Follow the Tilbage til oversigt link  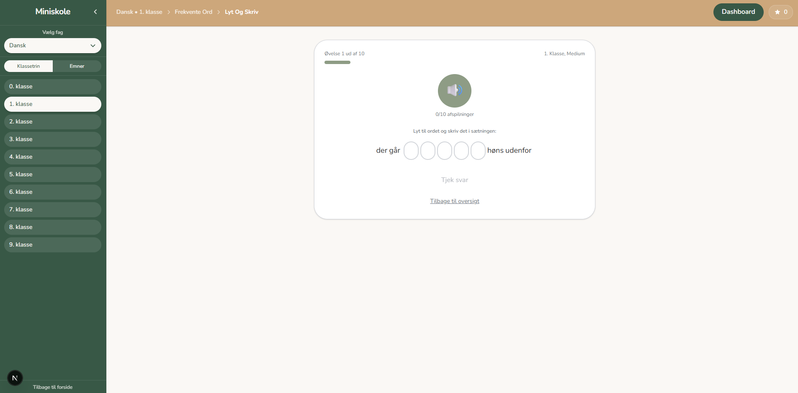click(x=454, y=201)
